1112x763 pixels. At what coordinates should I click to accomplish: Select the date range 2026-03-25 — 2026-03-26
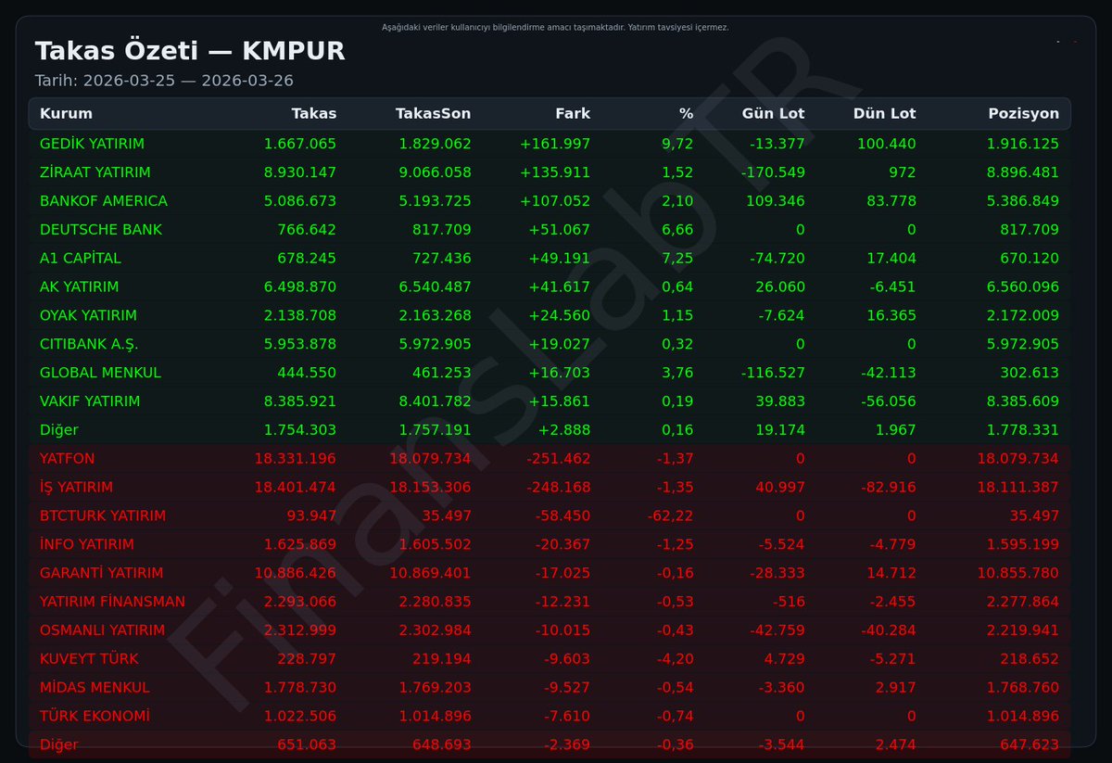tap(188, 81)
